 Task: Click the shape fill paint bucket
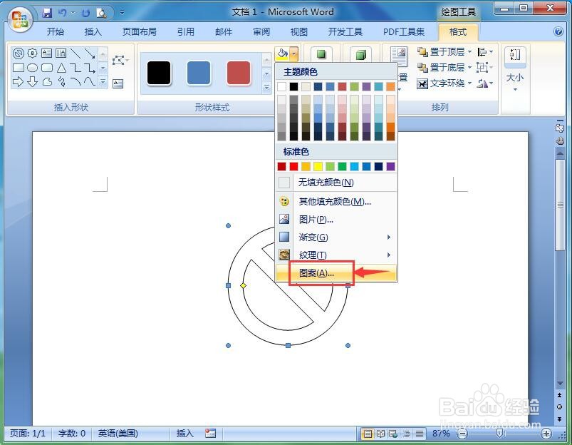pos(282,53)
